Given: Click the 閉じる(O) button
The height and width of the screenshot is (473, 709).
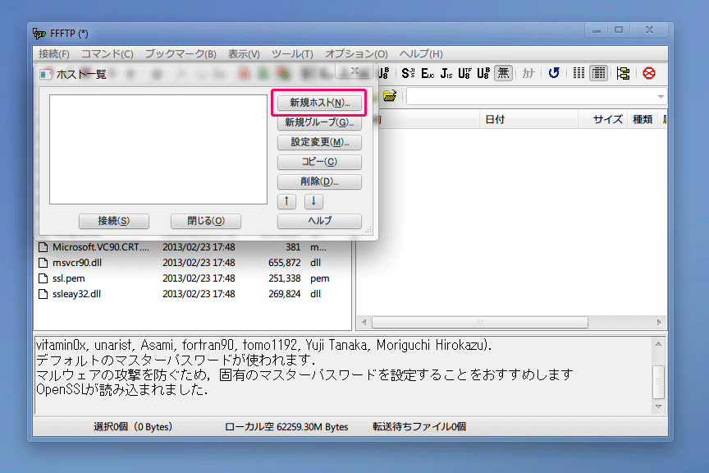Looking at the screenshot, I should click(x=206, y=221).
